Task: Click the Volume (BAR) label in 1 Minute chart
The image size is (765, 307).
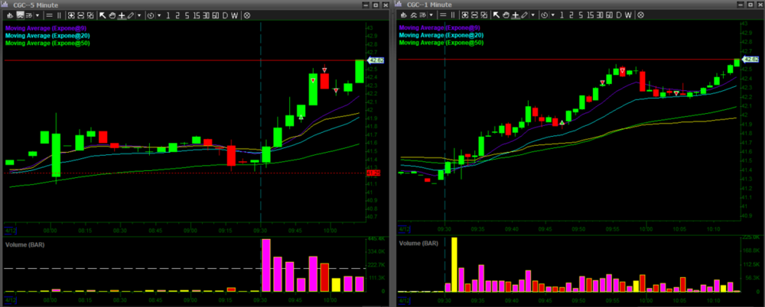Action: click(420, 244)
